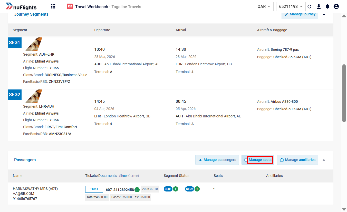The width and height of the screenshot is (347, 212).
Task: Click the Manage passengers button
Action: click(x=217, y=160)
